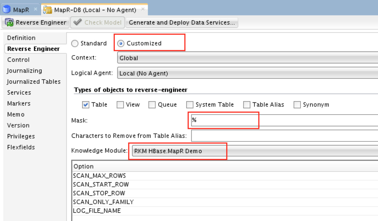Open the Journalized Tables section

34,81
